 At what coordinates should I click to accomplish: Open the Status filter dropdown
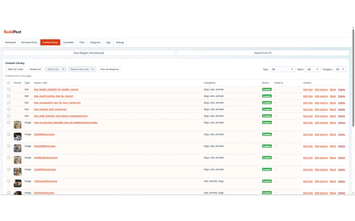pyautogui.click(x=313, y=69)
